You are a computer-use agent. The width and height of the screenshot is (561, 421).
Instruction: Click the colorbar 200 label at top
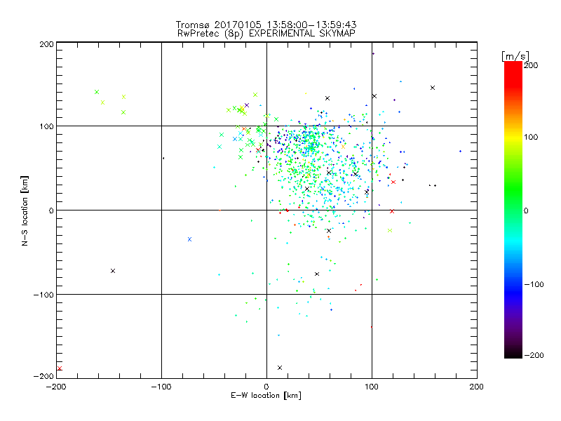coord(531,65)
